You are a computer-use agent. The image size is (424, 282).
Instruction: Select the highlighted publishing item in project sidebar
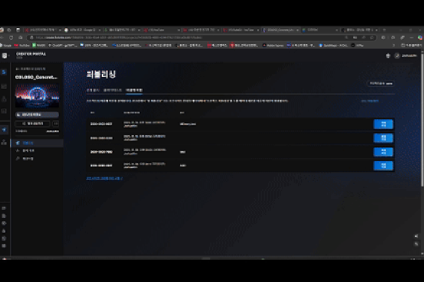click(x=37, y=143)
